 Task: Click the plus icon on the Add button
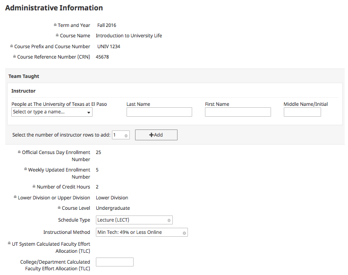[x=151, y=135]
